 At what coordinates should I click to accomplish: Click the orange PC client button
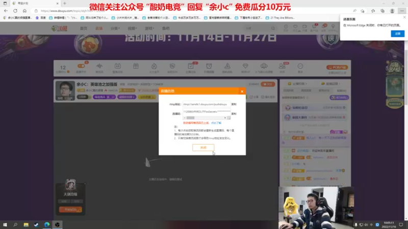(x=337, y=67)
